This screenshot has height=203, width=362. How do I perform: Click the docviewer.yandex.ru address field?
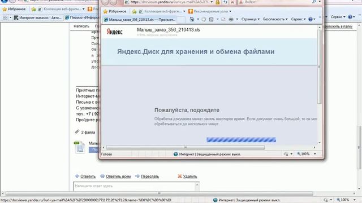coord(169,2)
